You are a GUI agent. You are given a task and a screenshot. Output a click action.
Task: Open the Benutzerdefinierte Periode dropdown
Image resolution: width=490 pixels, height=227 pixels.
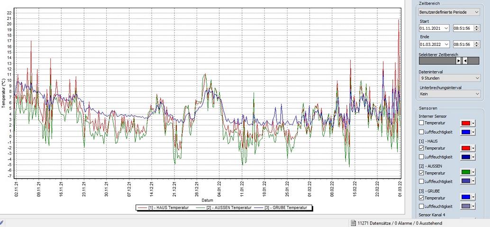coord(449,12)
